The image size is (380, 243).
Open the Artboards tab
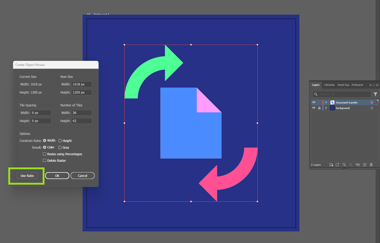(x=357, y=85)
